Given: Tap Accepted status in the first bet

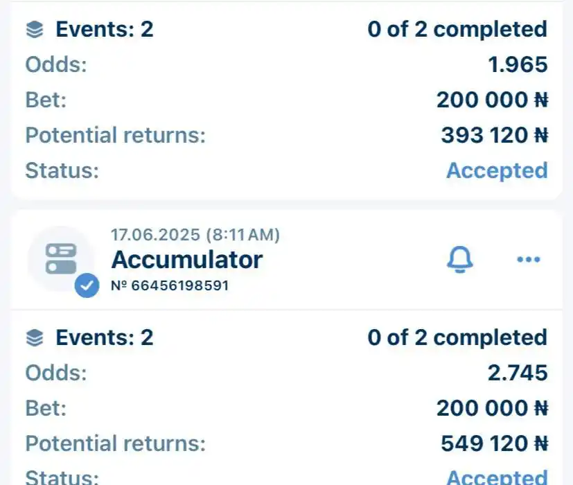Looking at the screenshot, I should point(497,170).
